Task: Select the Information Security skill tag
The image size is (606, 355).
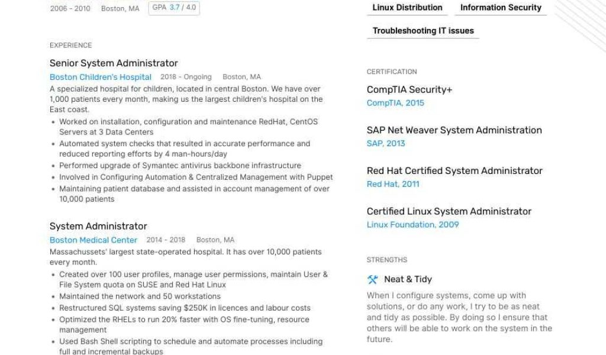Action: [501, 8]
